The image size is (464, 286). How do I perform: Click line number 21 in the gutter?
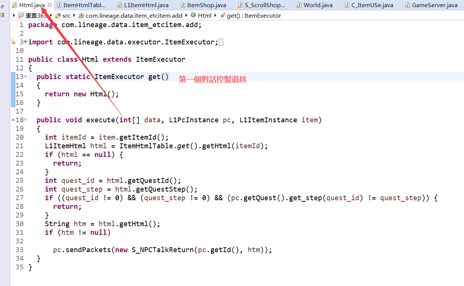20,146
